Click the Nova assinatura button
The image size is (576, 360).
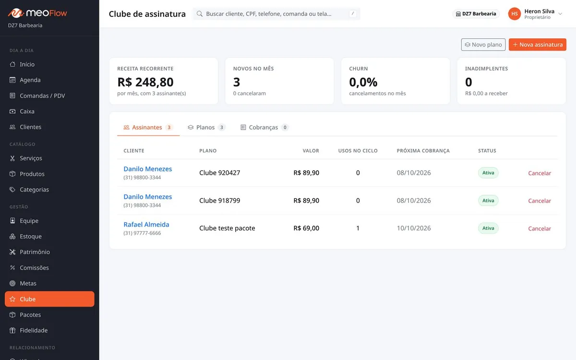click(x=538, y=45)
